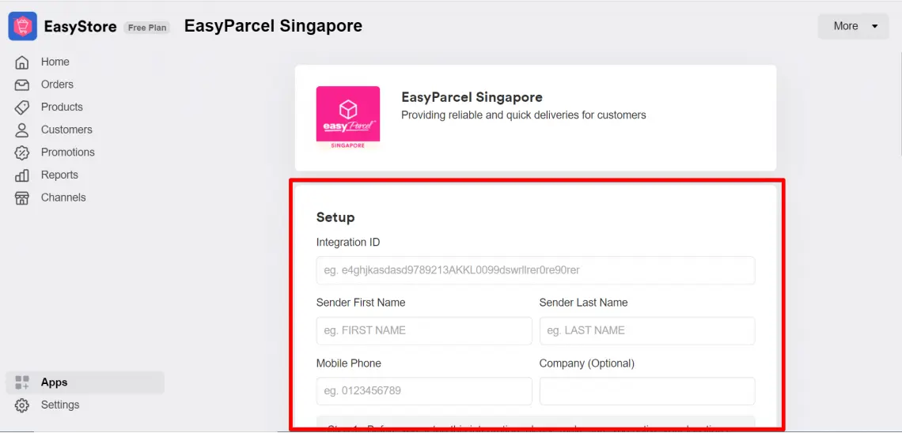Click the Sender First Name field
The height and width of the screenshot is (433, 902).
click(x=423, y=331)
